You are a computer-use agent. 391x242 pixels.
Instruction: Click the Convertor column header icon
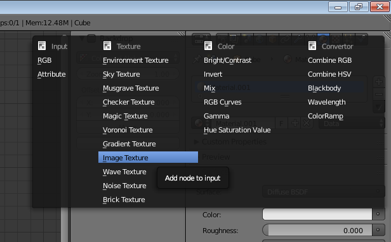pyautogui.click(x=312, y=46)
